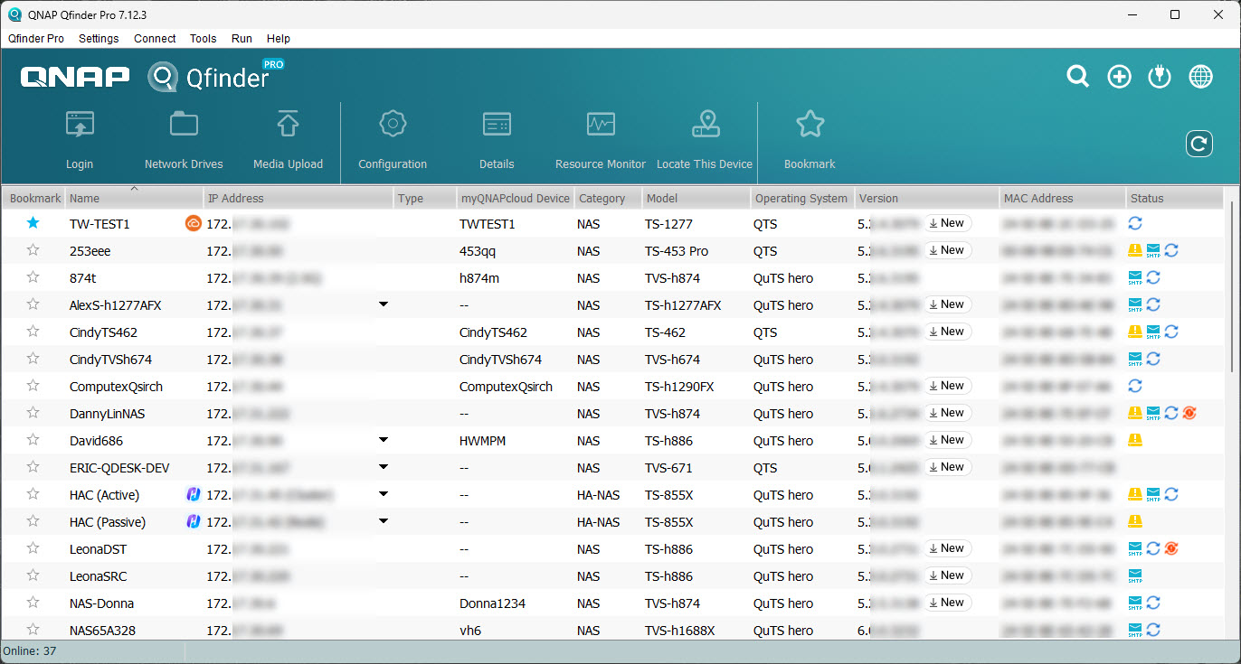Expand IP dropdown for AlexS-h1277AFX
Image resolution: width=1241 pixels, height=664 pixels.
click(384, 304)
